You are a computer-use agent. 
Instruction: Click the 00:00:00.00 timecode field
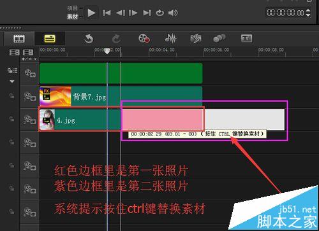[x=285, y=13]
